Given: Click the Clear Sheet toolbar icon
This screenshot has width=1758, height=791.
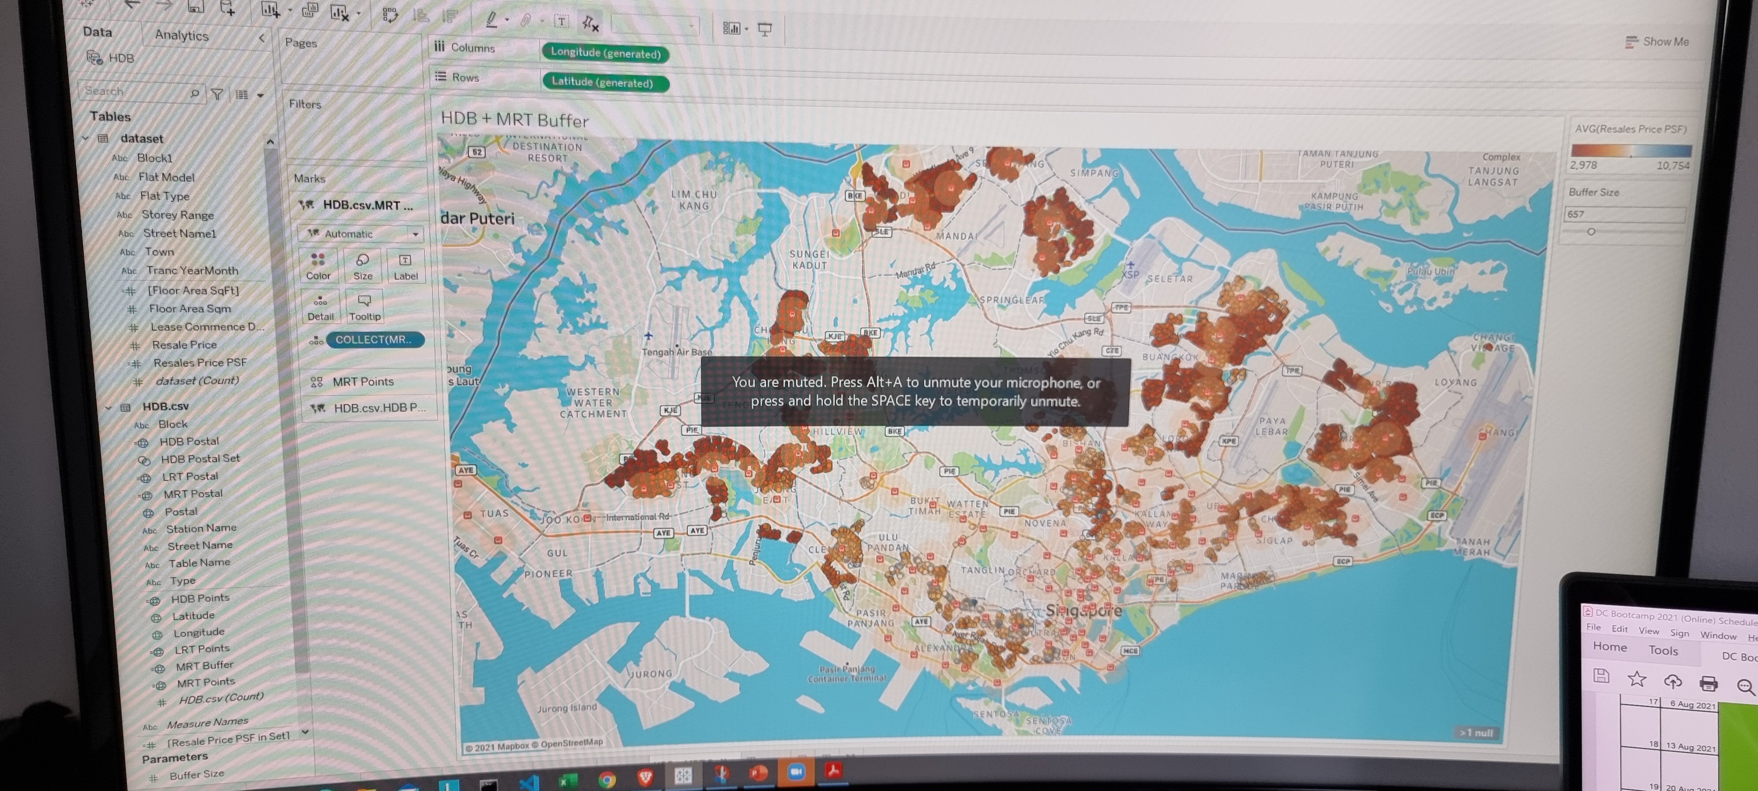Looking at the screenshot, I should coord(339,12).
